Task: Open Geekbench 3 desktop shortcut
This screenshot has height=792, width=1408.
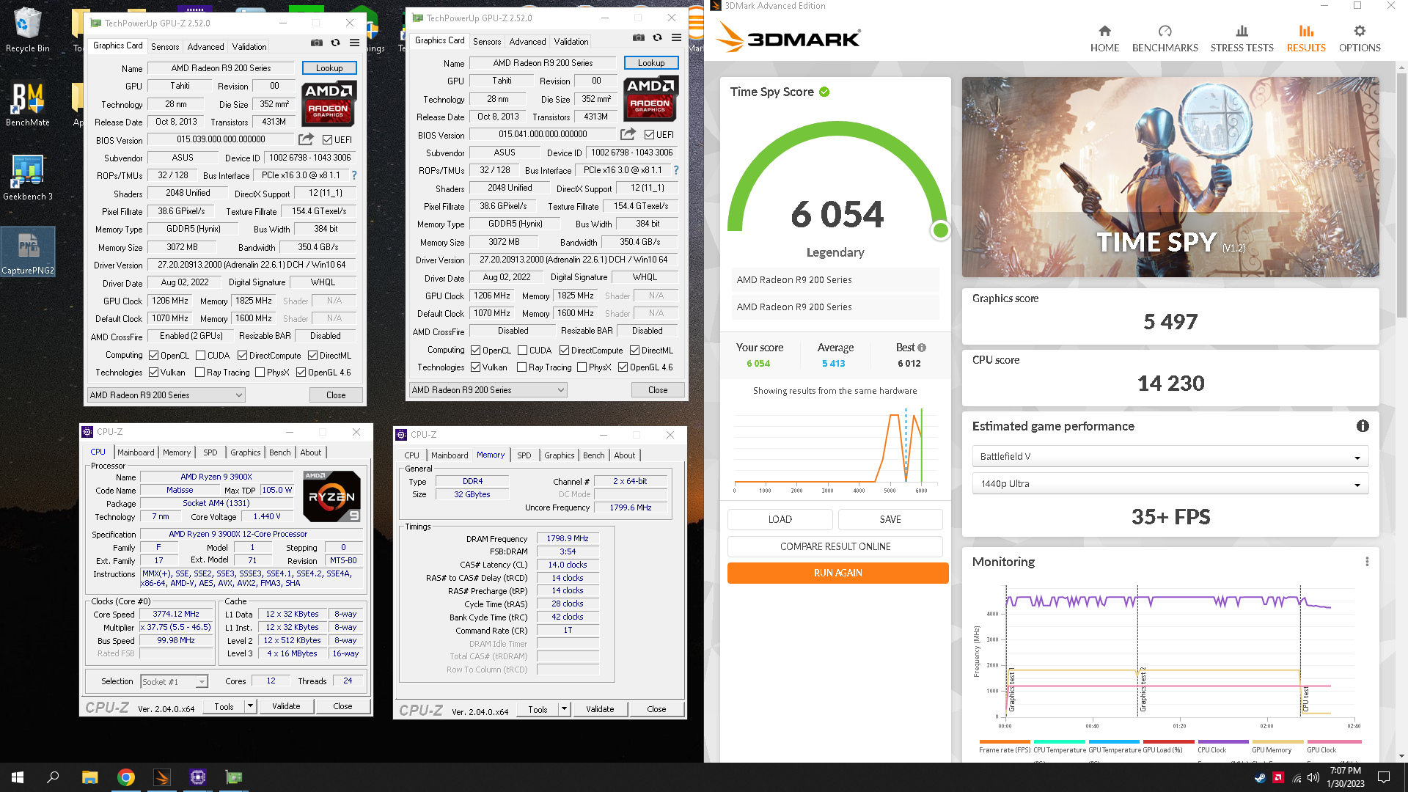Action: tap(27, 177)
